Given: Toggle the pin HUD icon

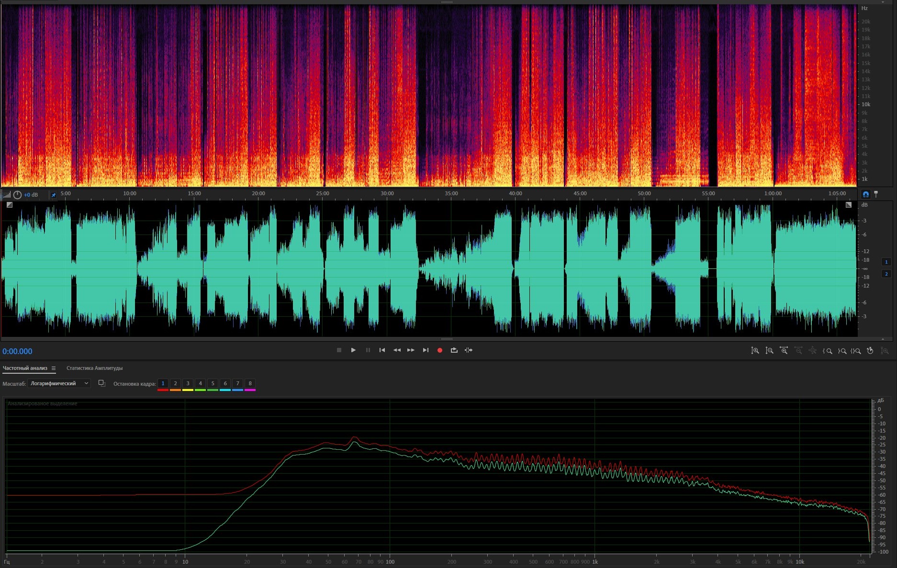Looking at the screenshot, I should [53, 195].
